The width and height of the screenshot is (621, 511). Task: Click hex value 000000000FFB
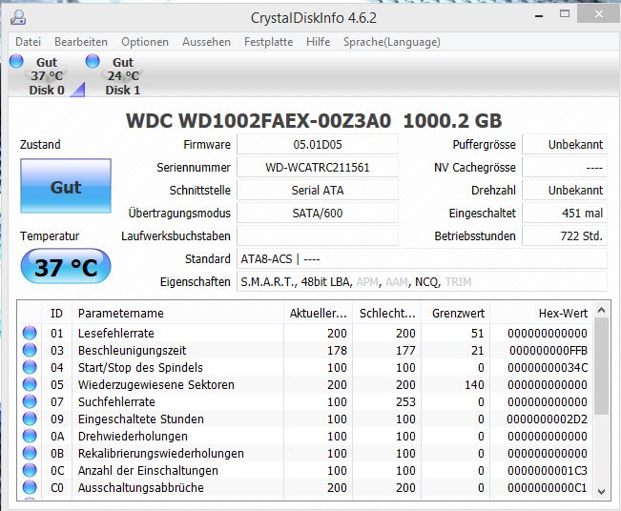[549, 350]
